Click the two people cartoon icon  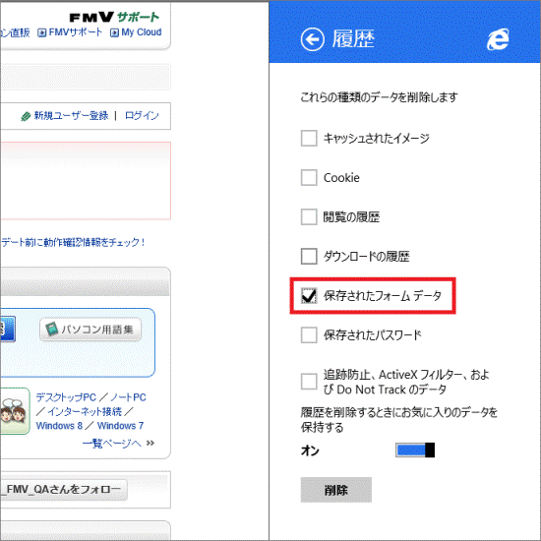point(15,411)
